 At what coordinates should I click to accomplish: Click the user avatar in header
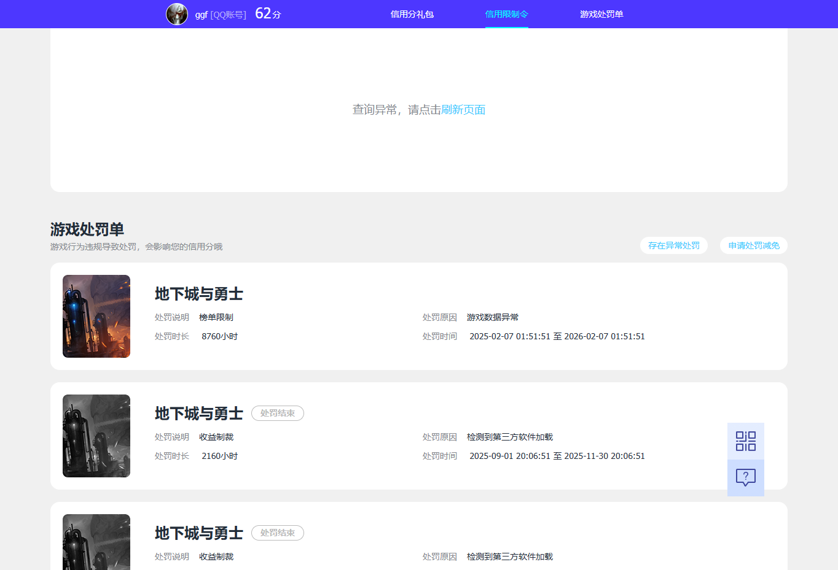(x=177, y=14)
